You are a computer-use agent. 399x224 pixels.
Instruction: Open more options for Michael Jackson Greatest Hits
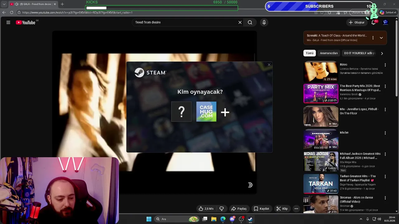coord(385,154)
